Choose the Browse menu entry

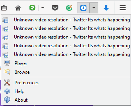point(65,72)
